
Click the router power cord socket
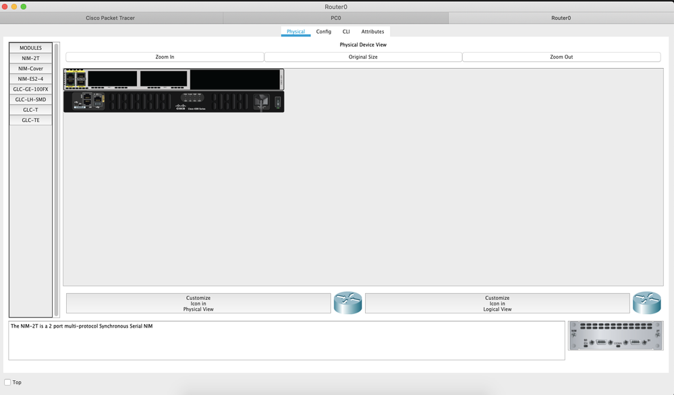261,102
